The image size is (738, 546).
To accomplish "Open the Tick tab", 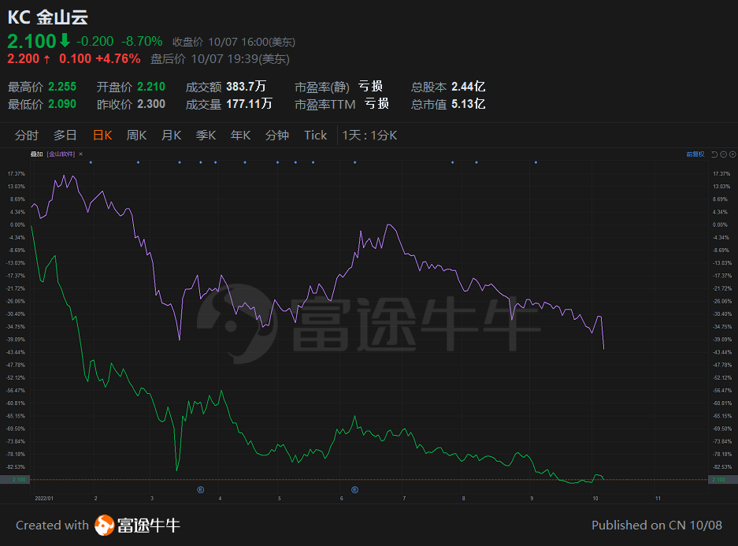I will [x=315, y=136].
